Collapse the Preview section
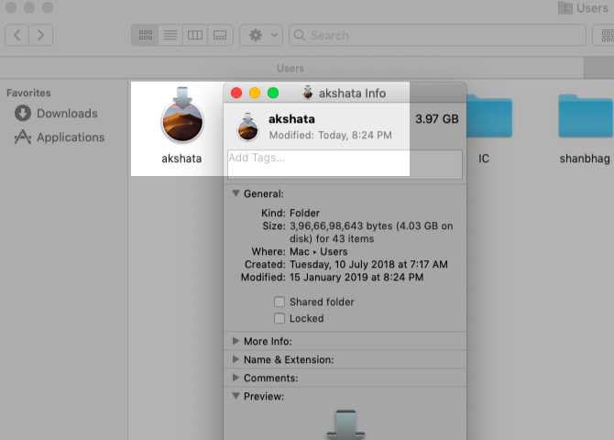This screenshot has width=614, height=440. point(236,396)
